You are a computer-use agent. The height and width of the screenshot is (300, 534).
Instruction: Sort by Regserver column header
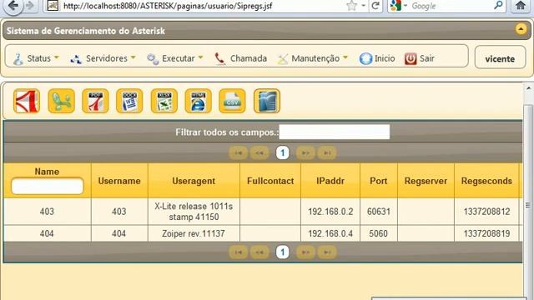[x=426, y=181]
